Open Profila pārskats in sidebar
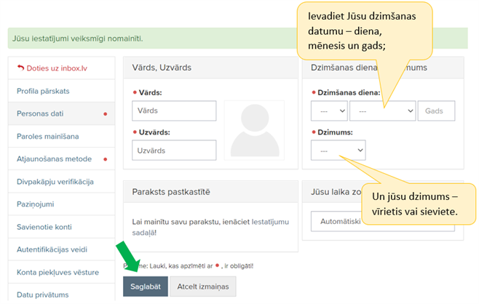The width and height of the screenshot is (479, 304). (44, 91)
